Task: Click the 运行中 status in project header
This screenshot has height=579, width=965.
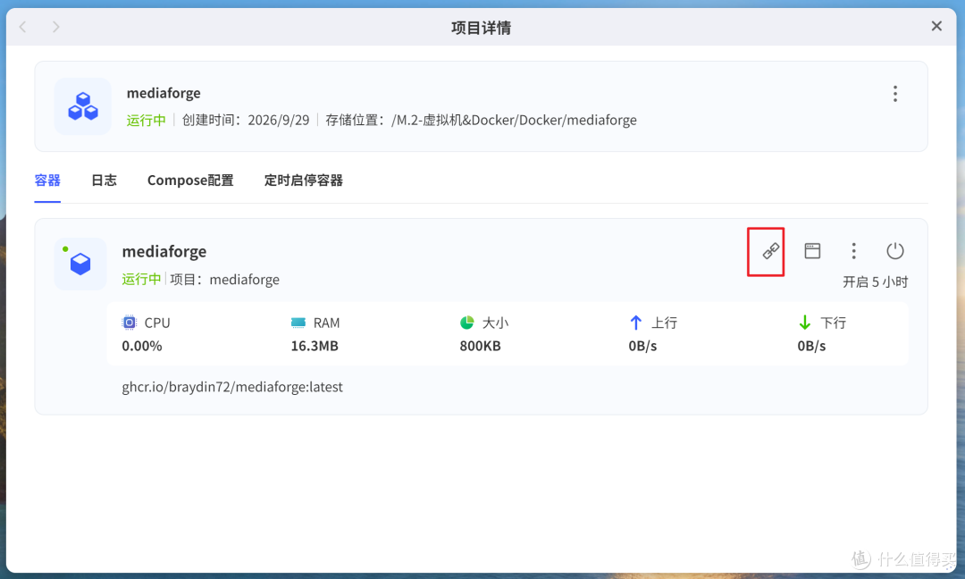Action: tap(147, 120)
